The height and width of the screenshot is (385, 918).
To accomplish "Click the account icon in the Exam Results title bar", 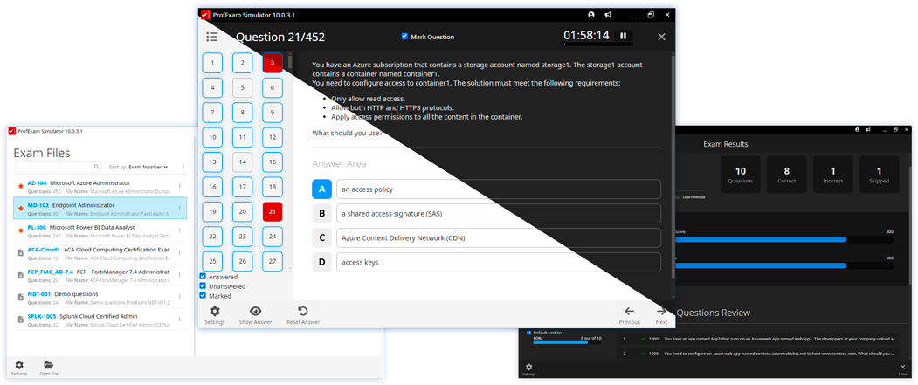I will pyautogui.click(x=857, y=129).
